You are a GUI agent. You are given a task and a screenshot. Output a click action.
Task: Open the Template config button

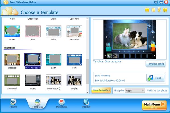(x=156, y=64)
